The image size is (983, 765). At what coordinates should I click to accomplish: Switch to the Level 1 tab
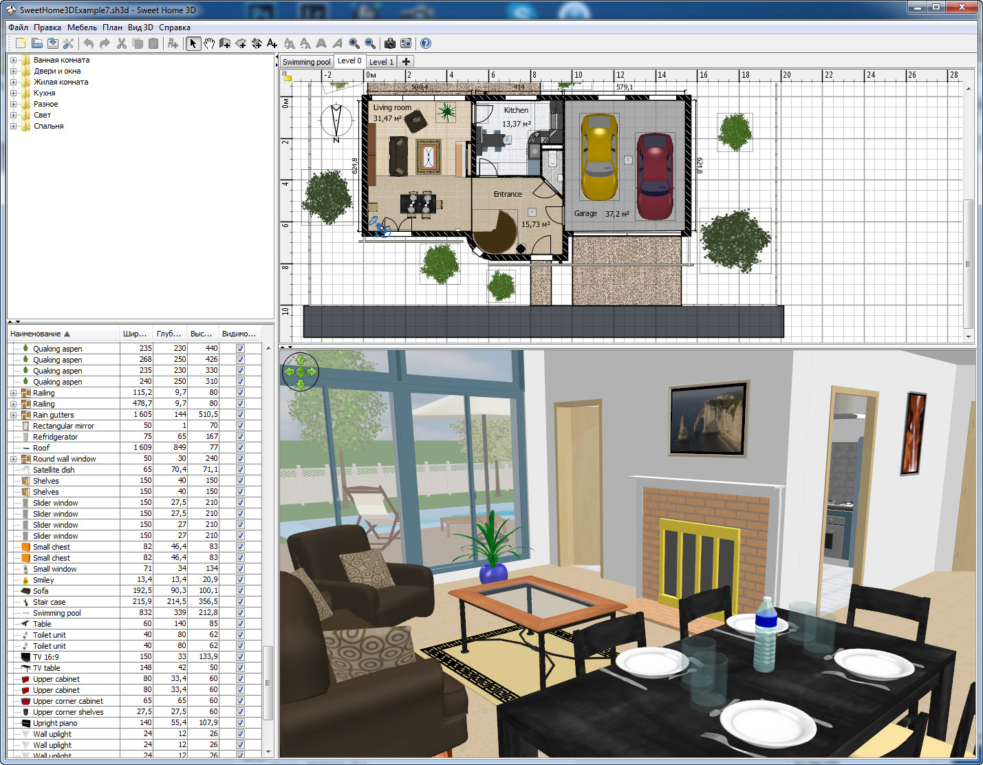click(381, 62)
